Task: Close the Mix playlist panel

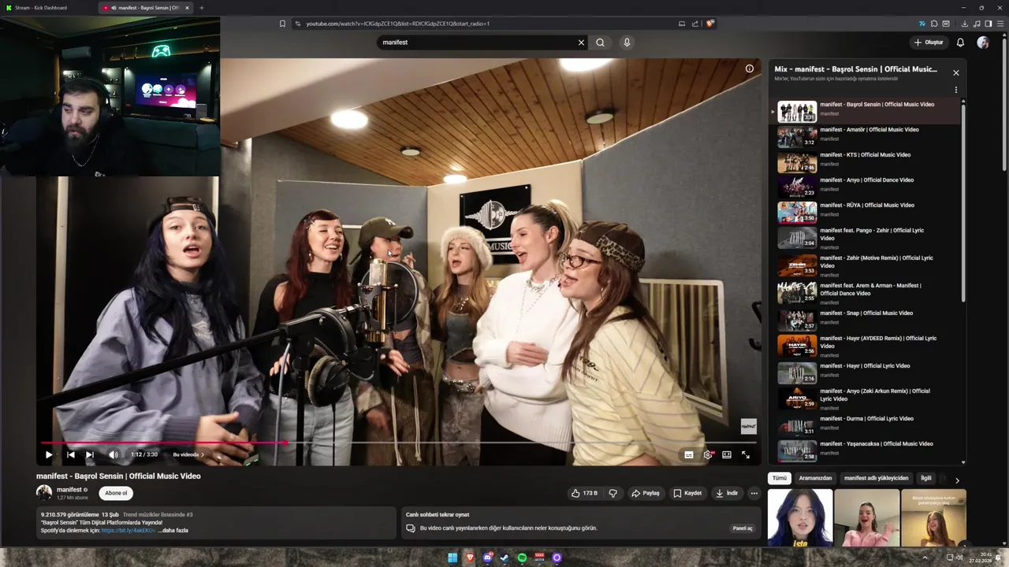Action: pyautogui.click(x=956, y=72)
